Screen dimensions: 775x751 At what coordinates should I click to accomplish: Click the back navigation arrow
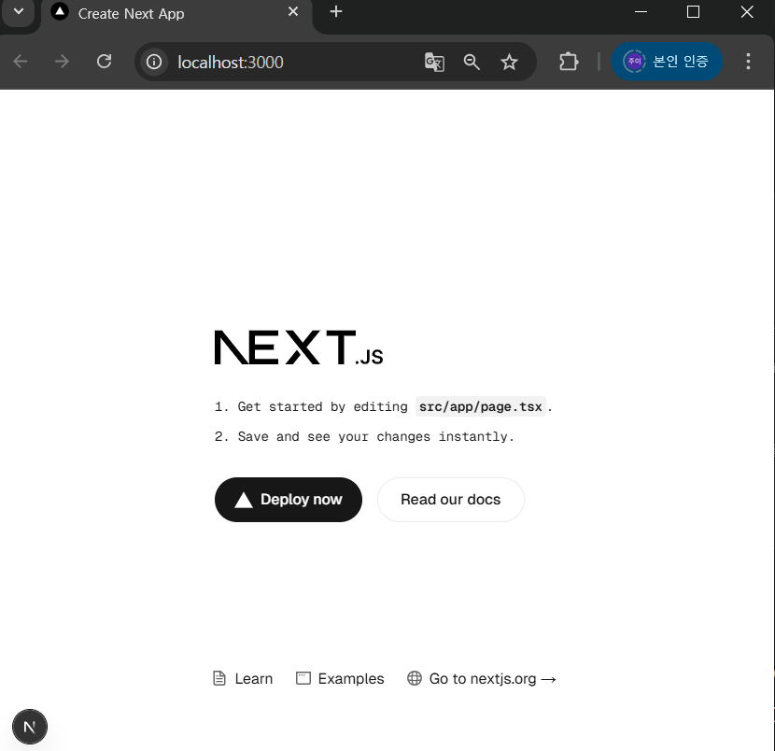coord(21,62)
